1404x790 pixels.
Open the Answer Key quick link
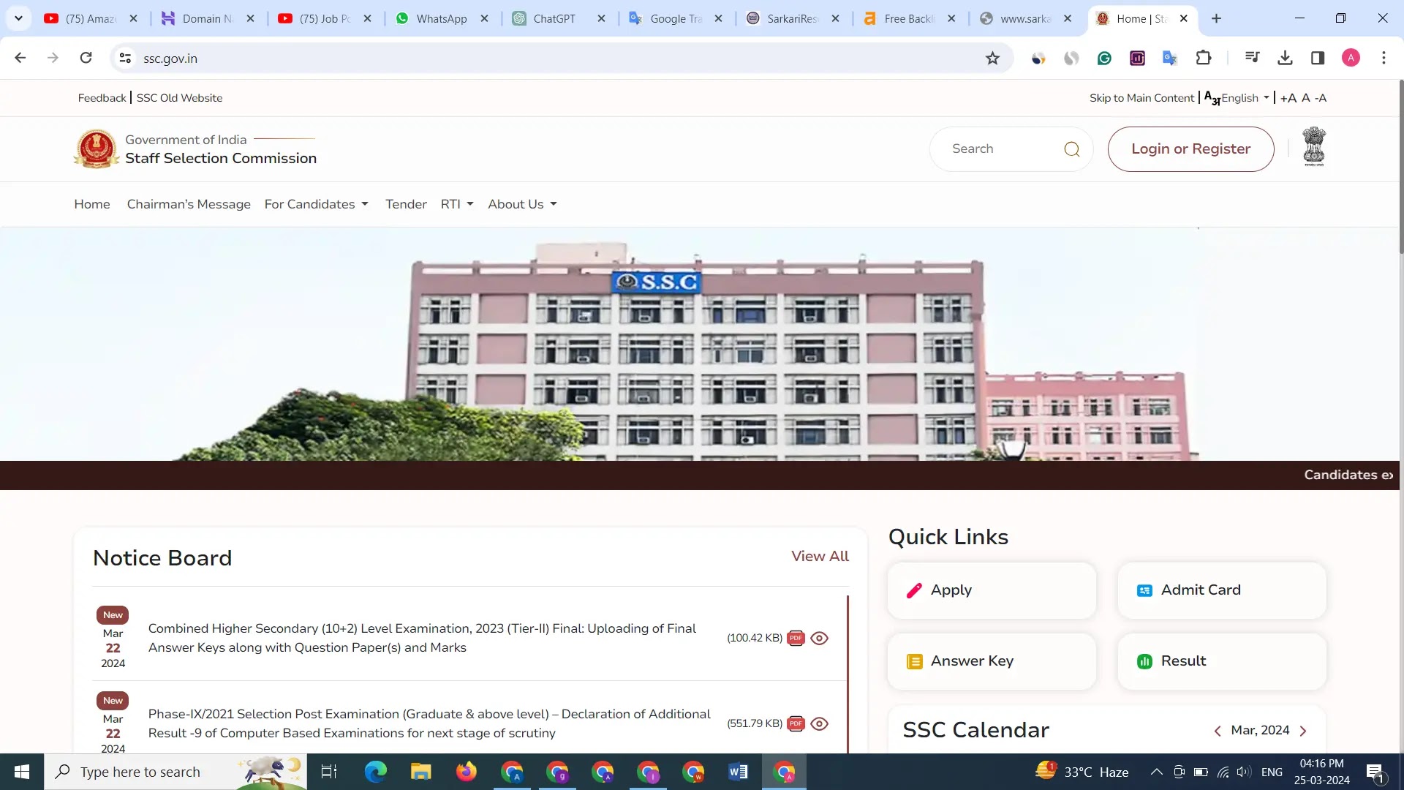992,661
